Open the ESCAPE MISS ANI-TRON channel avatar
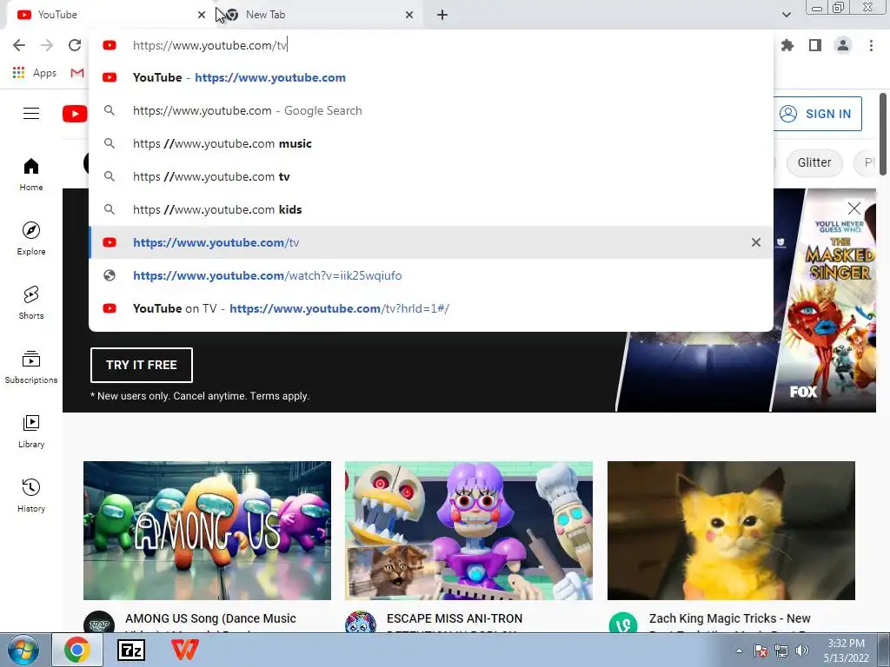 [361, 623]
